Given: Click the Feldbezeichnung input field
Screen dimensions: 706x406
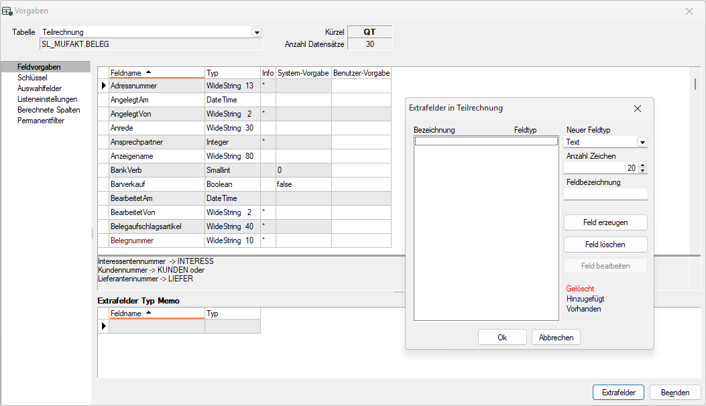Looking at the screenshot, I should click(x=605, y=194).
